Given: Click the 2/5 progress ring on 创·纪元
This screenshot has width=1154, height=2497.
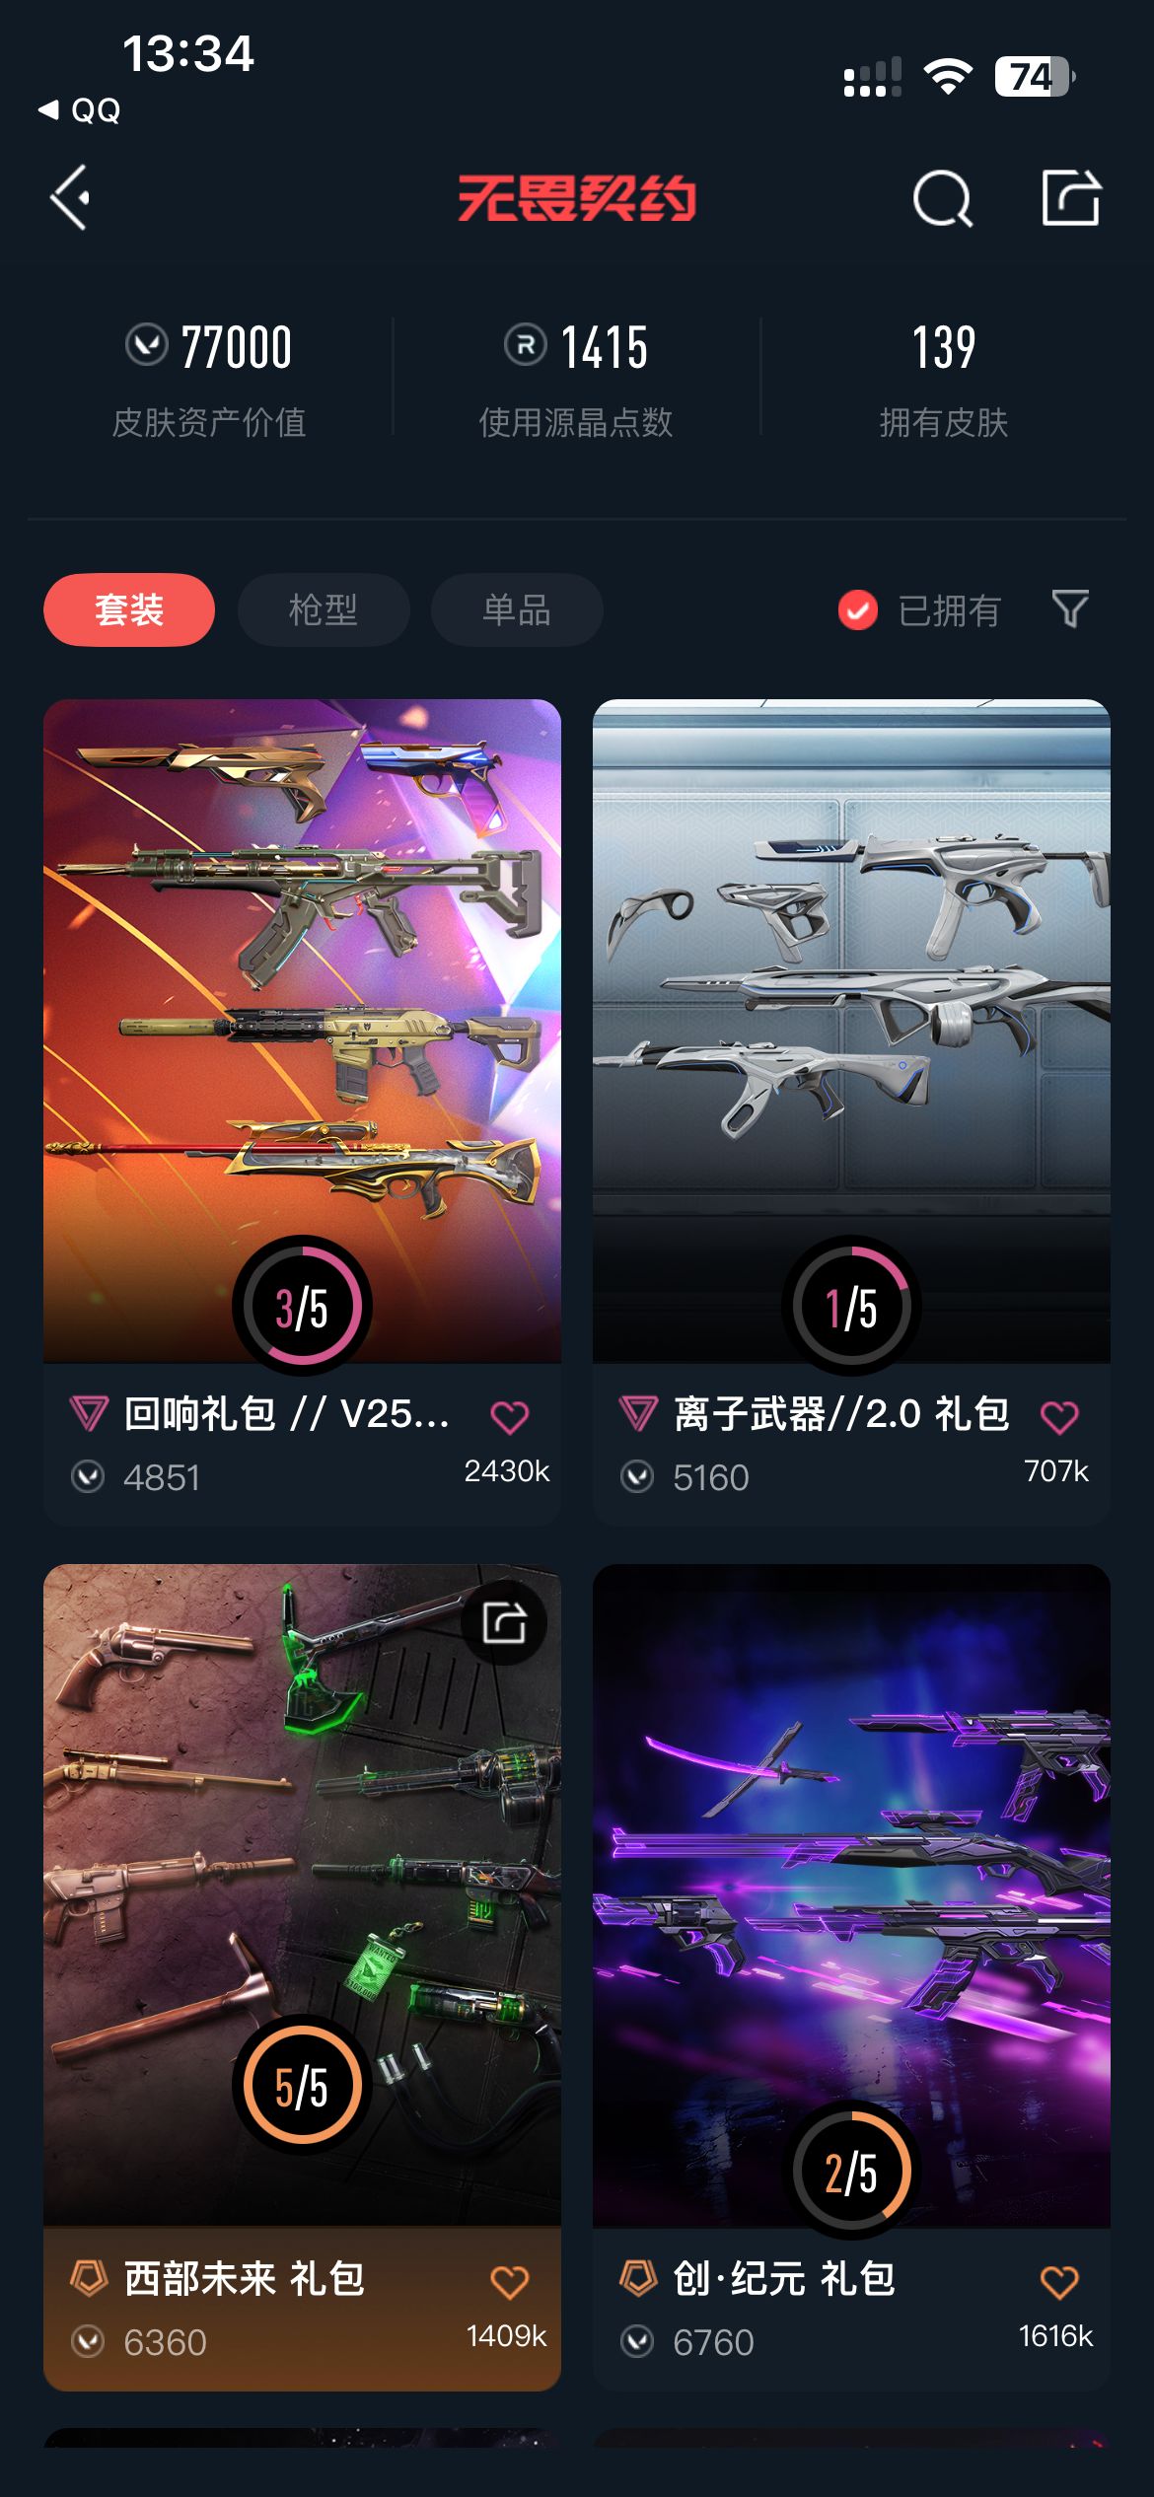Looking at the screenshot, I should [x=851, y=2171].
